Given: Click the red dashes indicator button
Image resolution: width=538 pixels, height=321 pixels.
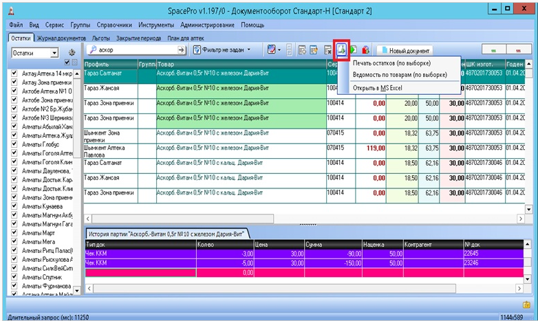Looking at the screenshot, I should click(519, 50).
